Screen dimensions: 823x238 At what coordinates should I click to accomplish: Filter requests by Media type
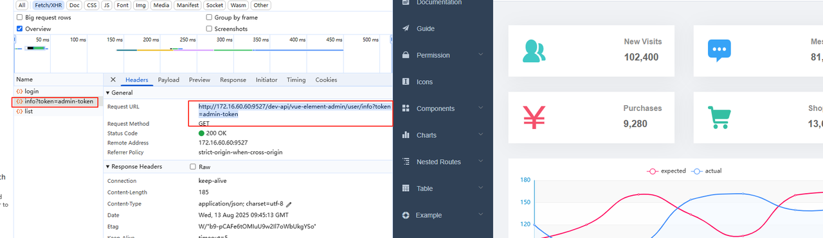point(161,5)
